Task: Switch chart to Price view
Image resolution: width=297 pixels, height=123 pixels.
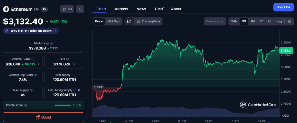Action: [99, 21]
